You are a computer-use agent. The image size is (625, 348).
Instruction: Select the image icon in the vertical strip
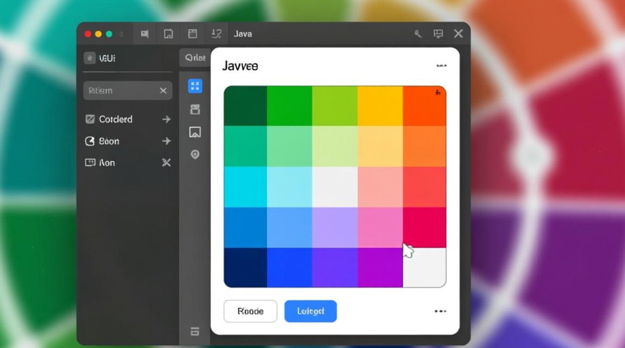click(194, 132)
